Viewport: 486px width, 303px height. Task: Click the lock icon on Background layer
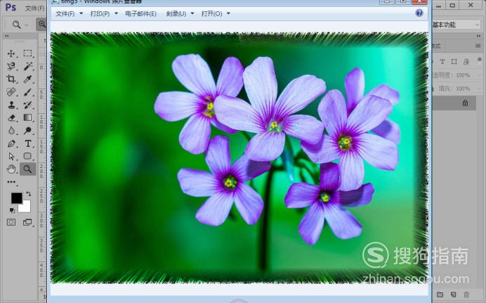[465, 103]
